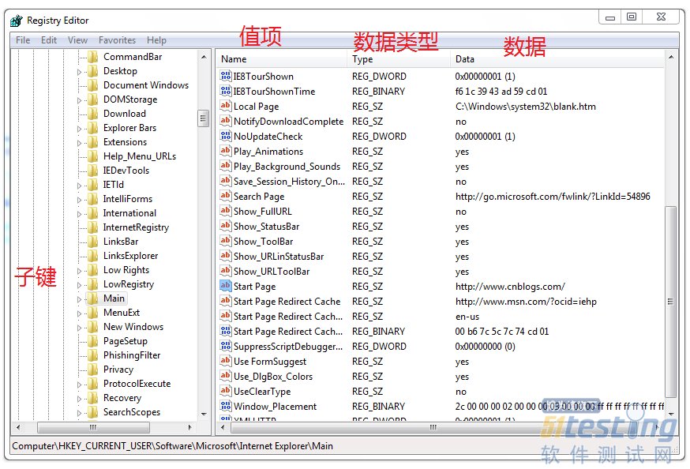
Task: Click the folder icon next to PhishingFilter
Action: 92,355
